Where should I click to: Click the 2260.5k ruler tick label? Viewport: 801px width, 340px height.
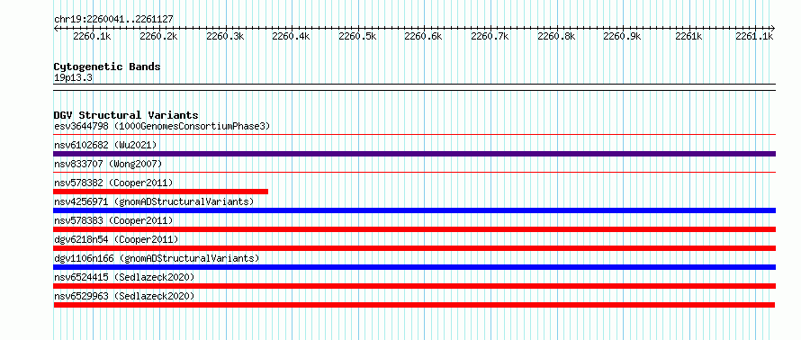357,37
